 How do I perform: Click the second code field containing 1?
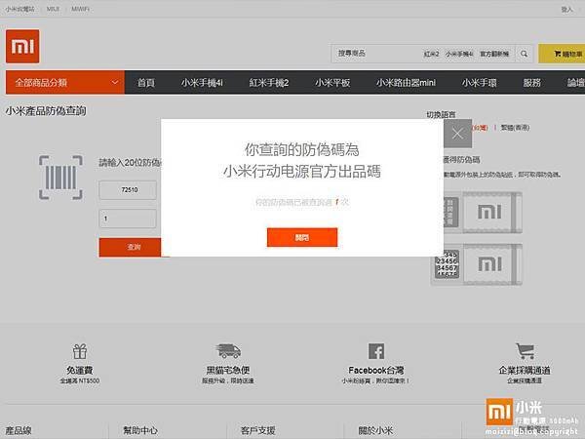coord(128,219)
